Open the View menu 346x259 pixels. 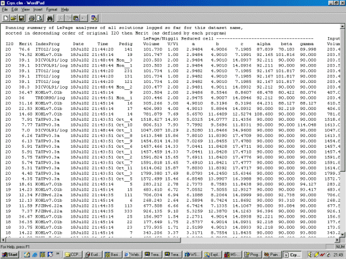click(x=25, y=9)
